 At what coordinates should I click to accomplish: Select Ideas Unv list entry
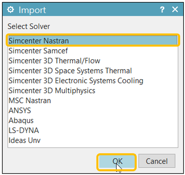pos(25,140)
